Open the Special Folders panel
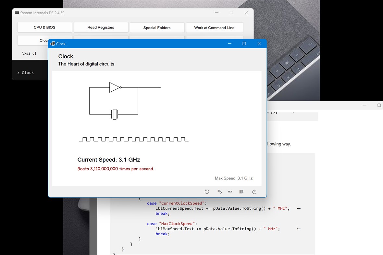Image resolution: width=383 pixels, height=255 pixels. click(157, 28)
